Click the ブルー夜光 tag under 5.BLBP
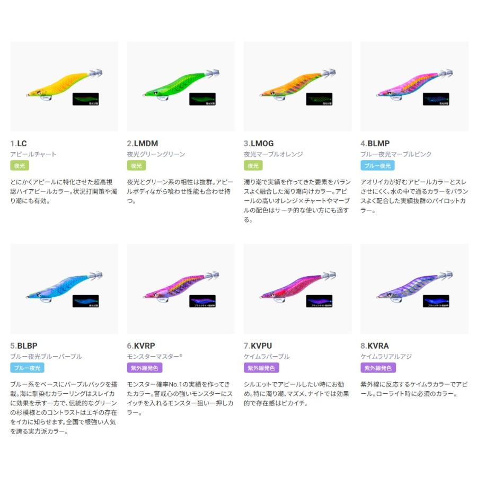 pyautogui.click(x=28, y=368)
